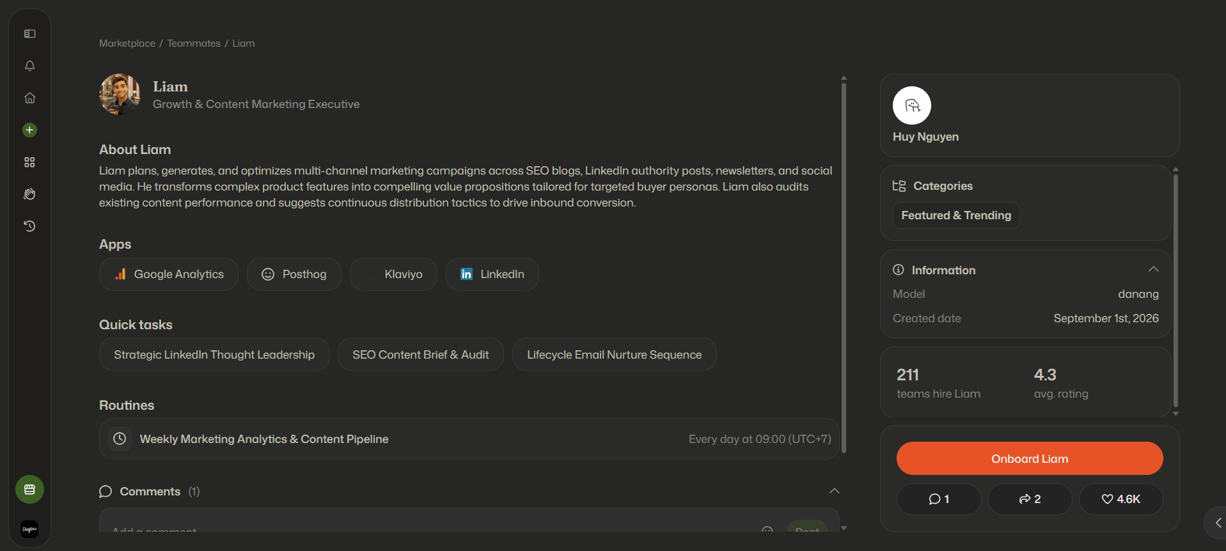The image size is (1226, 551).
Task: Click the Featured & Trending category tag
Action: [956, 215]
